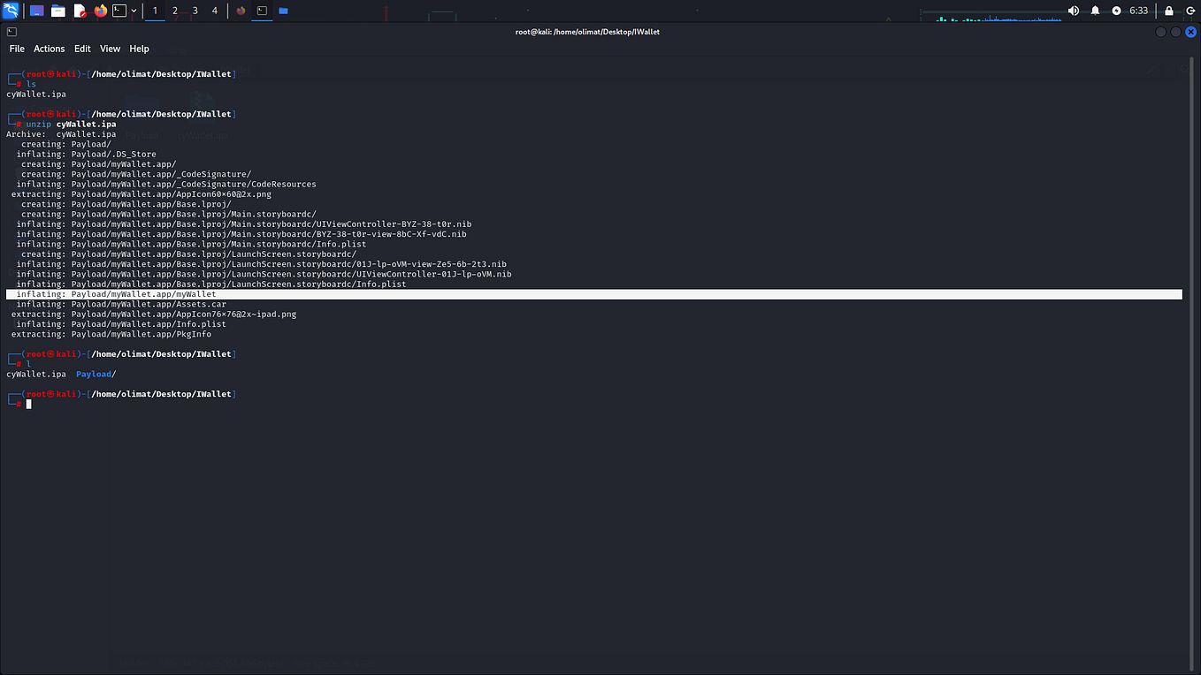This screenshot has height=675, width=1201.
Task: Open the View menu
Action: pyautogui.click(x=110, y=49)
